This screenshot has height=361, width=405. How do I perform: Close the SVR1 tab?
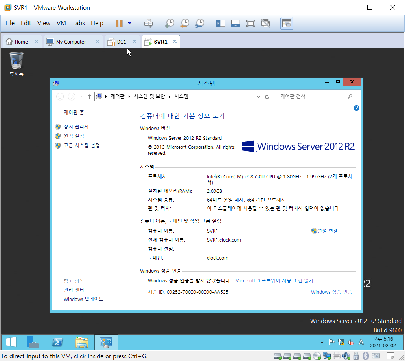click(175, 42)
